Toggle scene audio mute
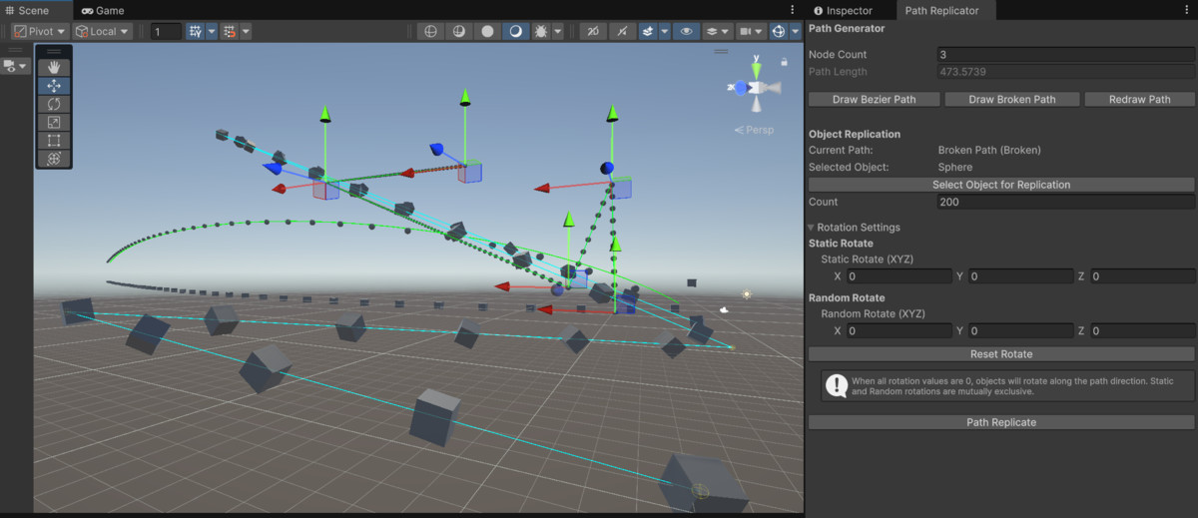This screenshot has width=1198, height=518. point(622,31)
